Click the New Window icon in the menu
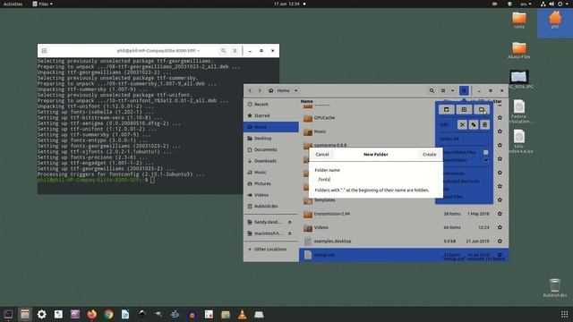Viewport: 573px width, 322px height. tap(446, 109)
